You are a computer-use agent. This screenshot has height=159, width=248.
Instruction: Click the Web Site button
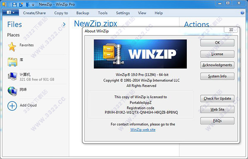coord(217,109)
